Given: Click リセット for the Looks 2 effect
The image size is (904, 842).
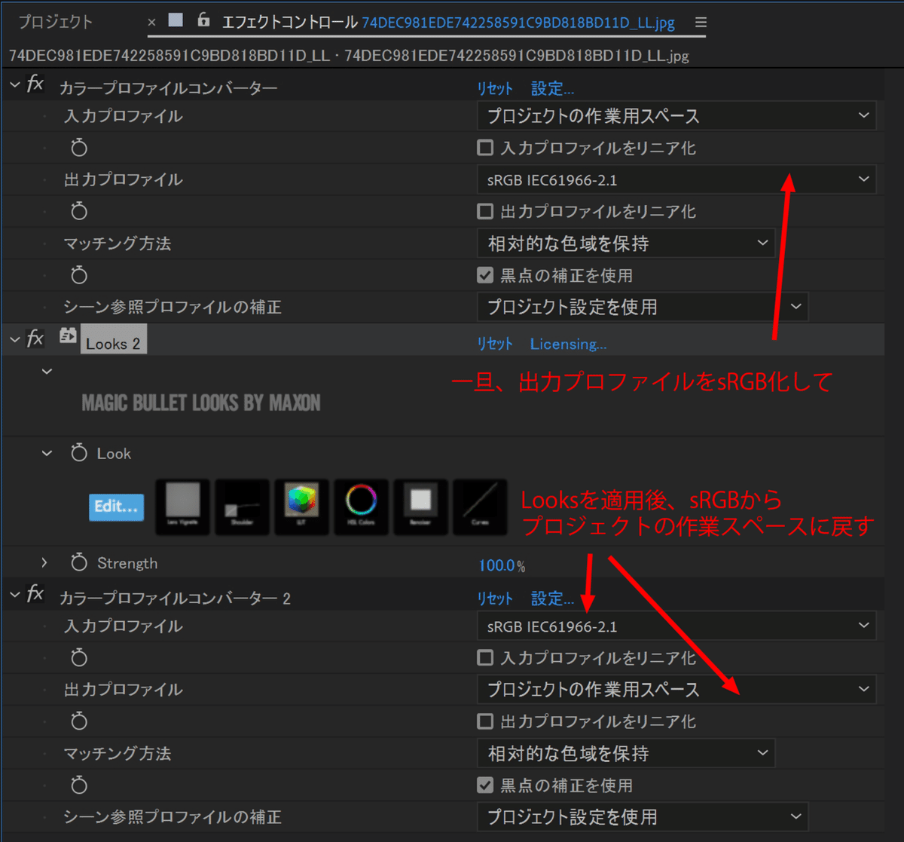Looking at the screenshot, I should (495, 344).
